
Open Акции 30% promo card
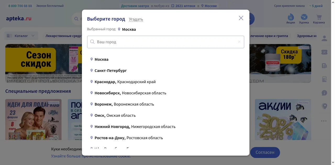click(283, 119)
